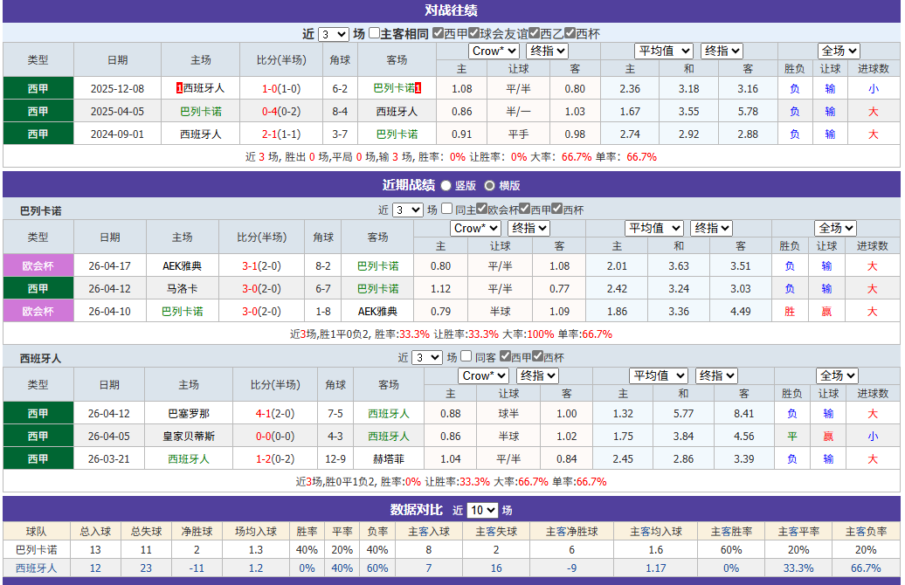Uncheck the 西乙 filter checkbox
Screen dimensions: 905x585
pyautogui.click(x=534, y=29)
